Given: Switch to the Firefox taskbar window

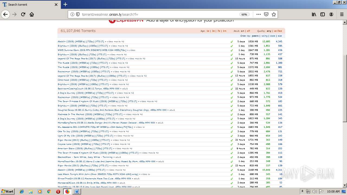Looking at the screenshot, I should coord(67,191).
